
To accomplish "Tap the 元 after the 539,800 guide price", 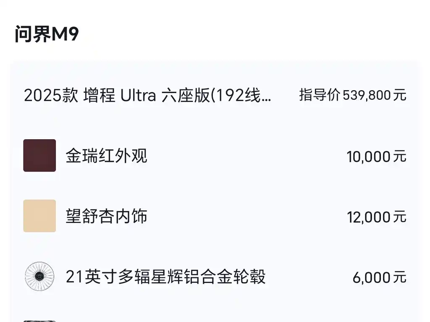I will 400,95.
